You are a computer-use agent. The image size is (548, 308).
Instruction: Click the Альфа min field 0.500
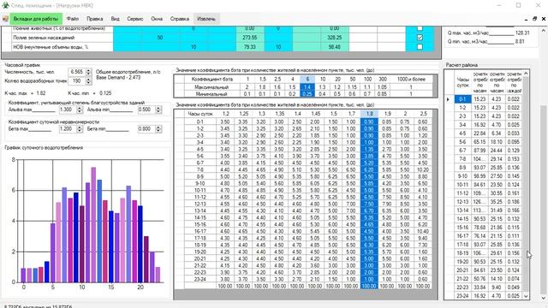coord(146,110)
